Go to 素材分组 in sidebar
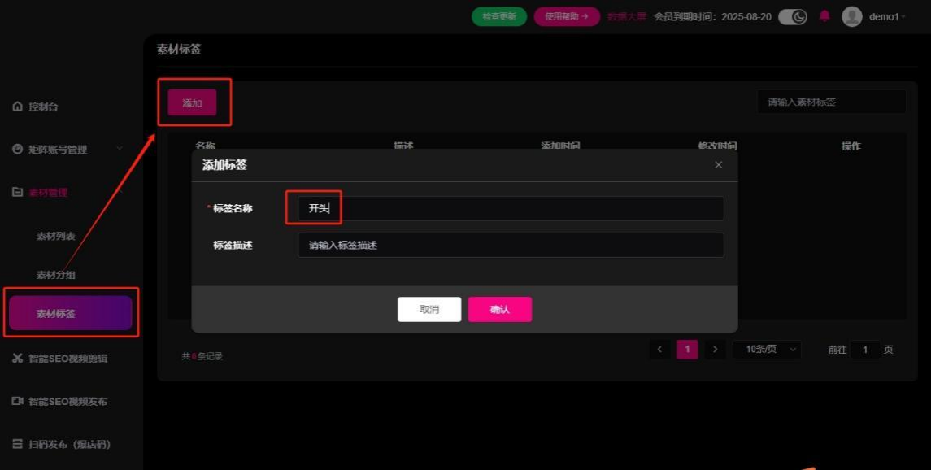The height and width of the screenshot is (470, 931). pos(55,275)
